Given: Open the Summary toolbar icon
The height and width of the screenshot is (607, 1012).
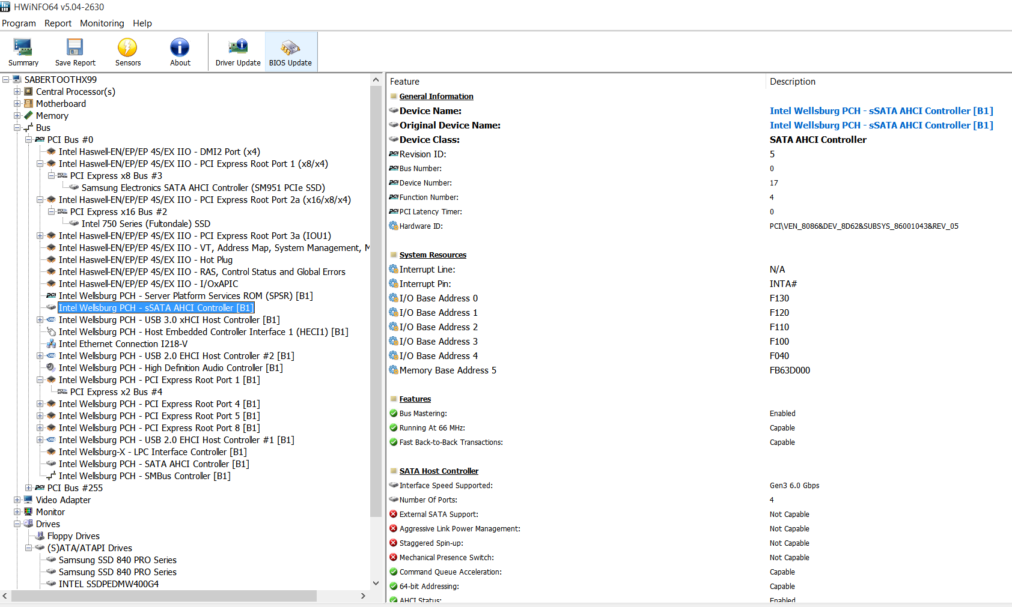Looking at the screenshot, I should [x=23, y=47].
